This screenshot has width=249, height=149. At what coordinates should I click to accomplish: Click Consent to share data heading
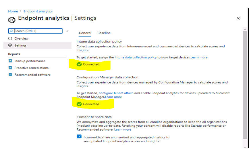click(x=94, y=117)
